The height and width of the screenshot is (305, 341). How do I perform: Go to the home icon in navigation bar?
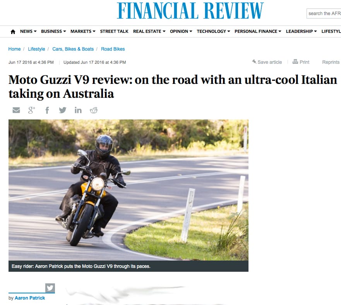click(13, 32)
